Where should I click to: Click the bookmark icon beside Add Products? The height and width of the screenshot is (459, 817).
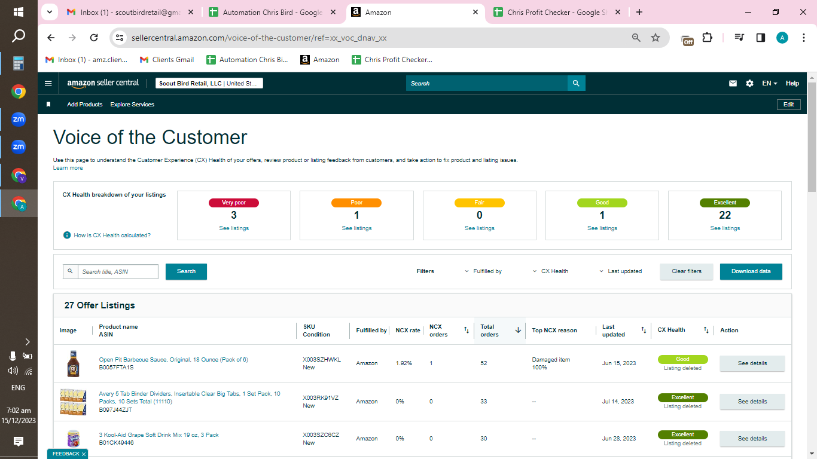click(x=48, y=105)
